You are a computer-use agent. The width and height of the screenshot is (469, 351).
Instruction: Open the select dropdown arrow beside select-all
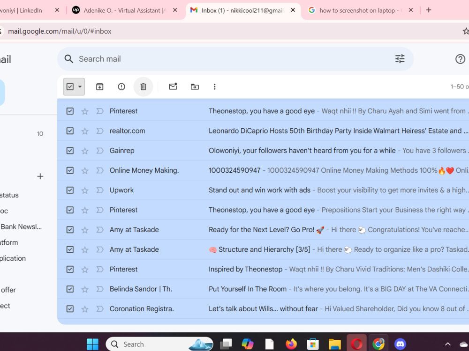pyautogui.click(x=80, y=87)
